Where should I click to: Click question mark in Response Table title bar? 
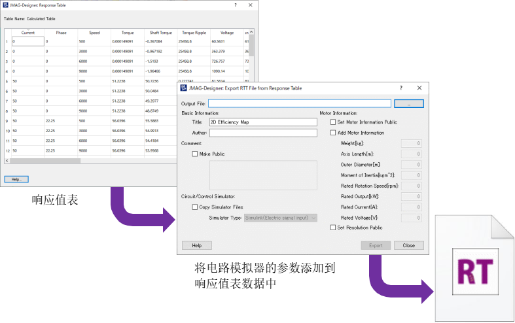tap(236, 5)
